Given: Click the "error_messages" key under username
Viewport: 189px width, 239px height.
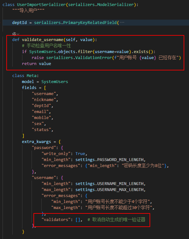Looking at the screenshot, I should 61,196.
